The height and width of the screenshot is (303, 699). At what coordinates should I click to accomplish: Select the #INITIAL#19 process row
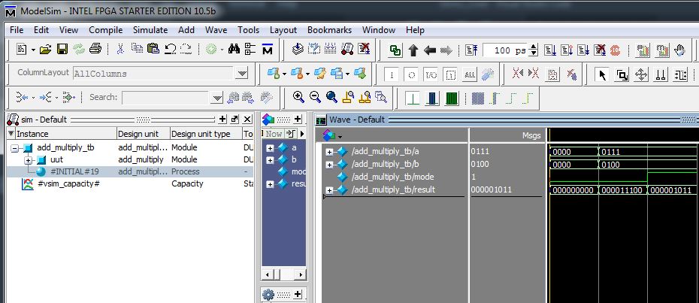point(129,172)
